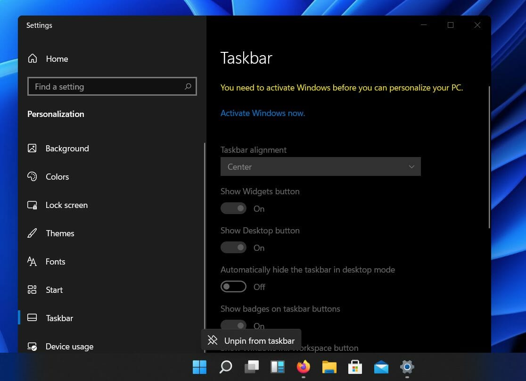The height and width of the screenshot is (381, 526).
Task: Turn off Show badges on taskbar buttons
Action: tap(233, 325)
